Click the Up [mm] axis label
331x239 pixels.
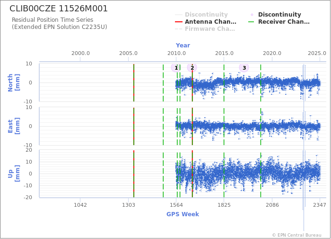[x=14, y=174]
